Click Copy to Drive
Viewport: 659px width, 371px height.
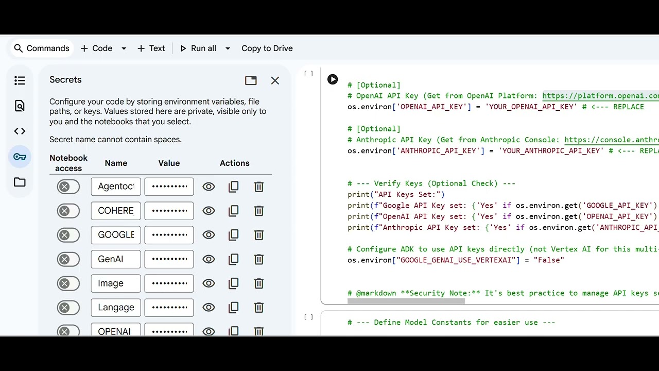[x=267, y=48]
